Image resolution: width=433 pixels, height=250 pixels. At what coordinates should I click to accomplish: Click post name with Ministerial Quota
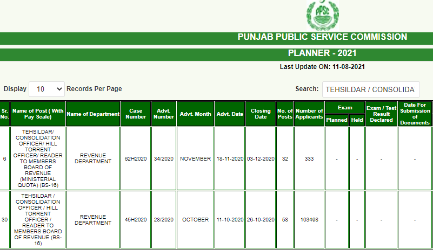(x=38, y=158)
